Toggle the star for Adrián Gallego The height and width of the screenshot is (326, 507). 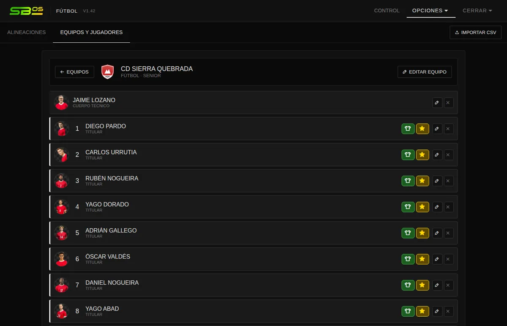(x=422, y=233)
